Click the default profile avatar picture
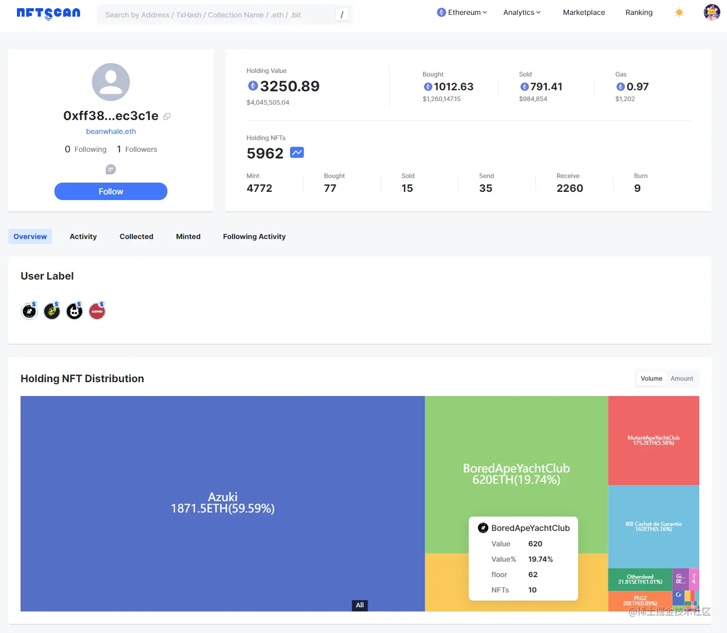The image size is (727, 633). 111,82
